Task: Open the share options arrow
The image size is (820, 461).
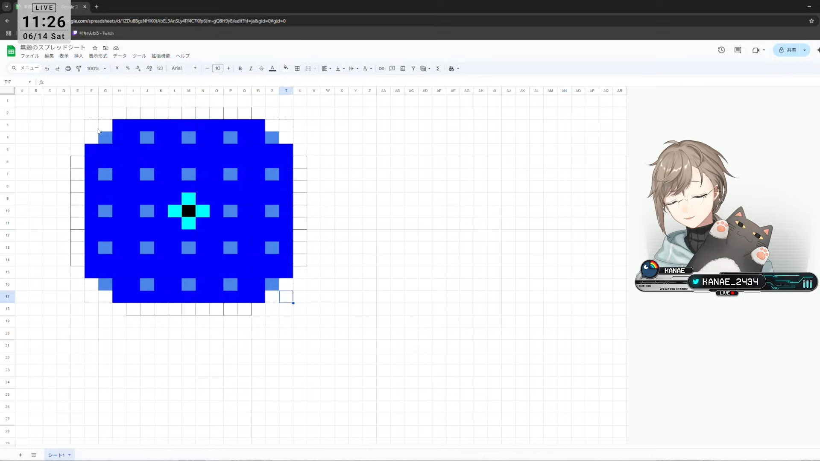Action: pos(805,50)
